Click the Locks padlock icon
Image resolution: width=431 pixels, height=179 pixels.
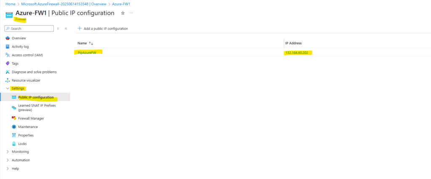point(14,144)
